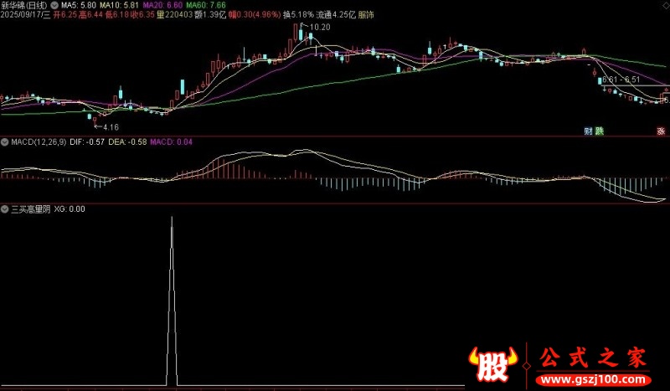The height and width of the screenshot is (391, 670).
Task: Expand the 三买高量阴 indicator dropdown arrow
Action: click(5, 208)
